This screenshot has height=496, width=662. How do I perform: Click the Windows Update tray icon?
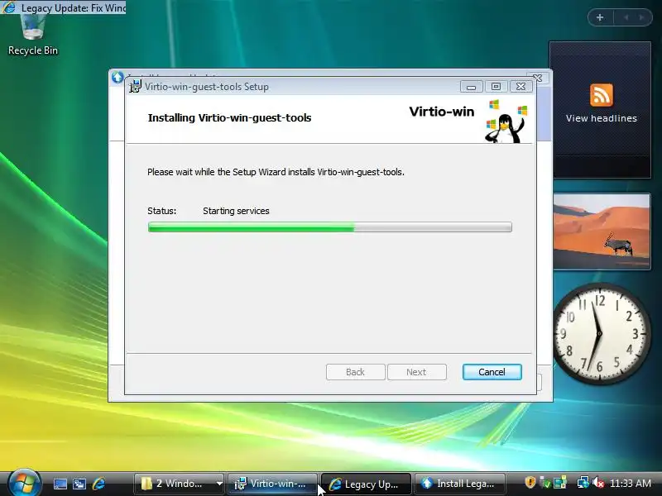click(x=561, y=483)
